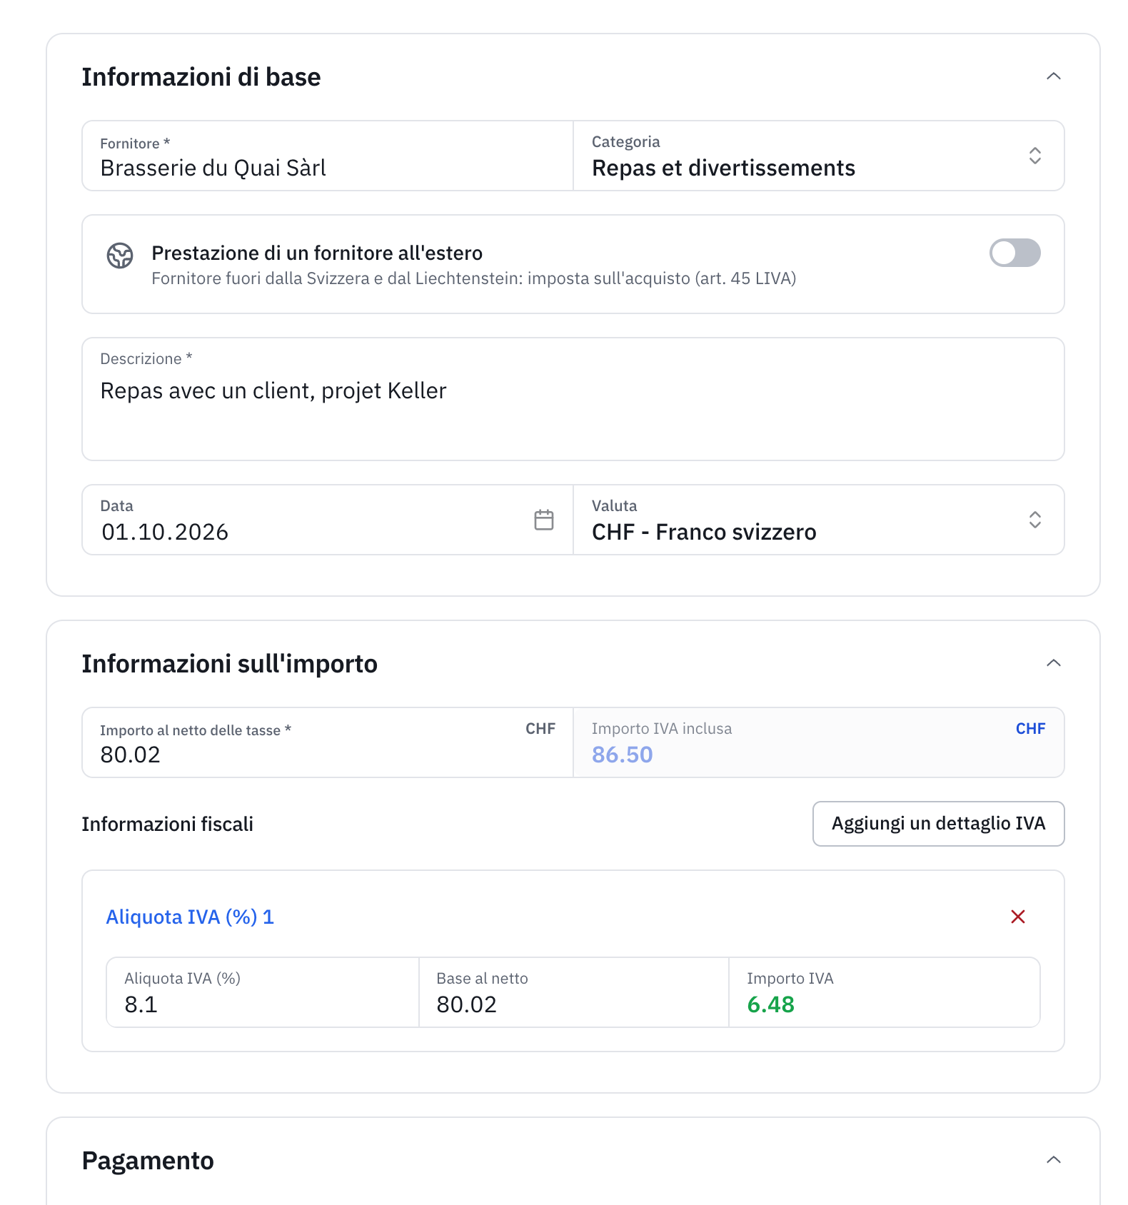Edit the Descrizione text area

click(x=573, y=399)
